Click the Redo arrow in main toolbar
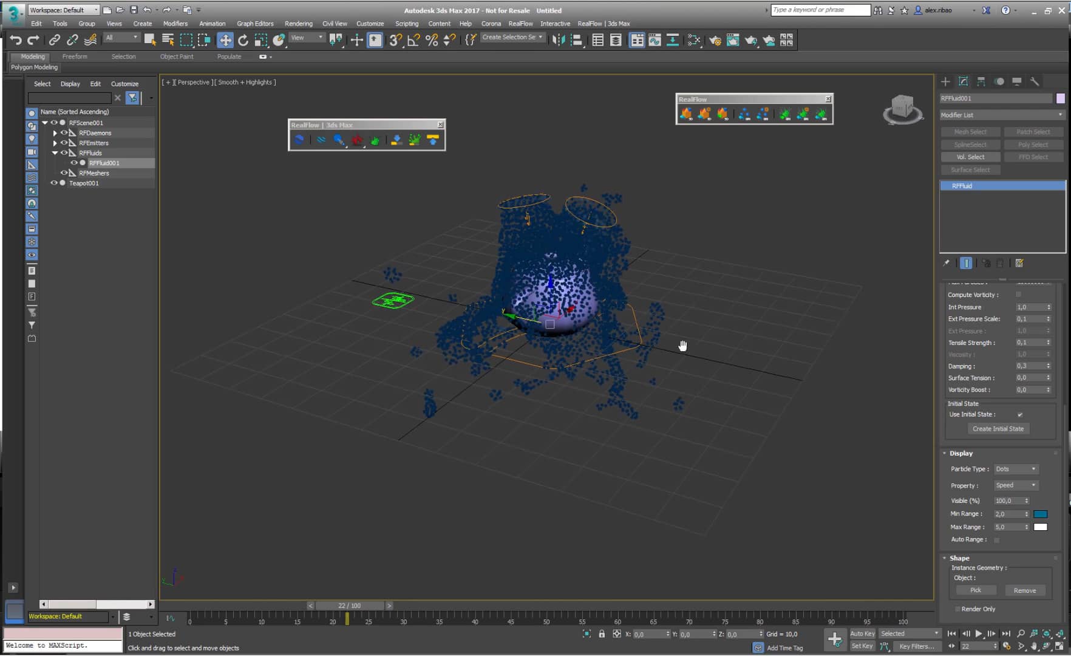Screen dimensions: 1071x656 (x=33, y=40)
